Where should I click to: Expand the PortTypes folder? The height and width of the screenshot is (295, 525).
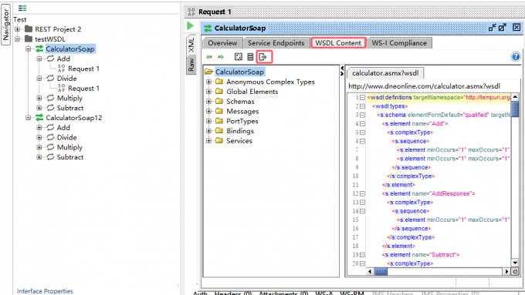click(208, 121)
